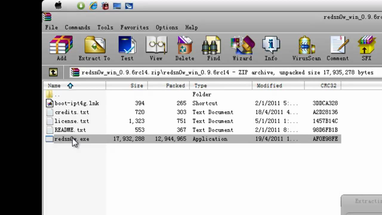Select the license.txt file name
The width and height of the screenshot is (382, 215).
tap(72, 121)
